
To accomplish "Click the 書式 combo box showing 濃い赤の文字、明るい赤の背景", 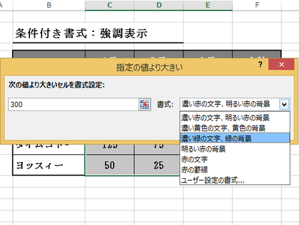I will (235, 104).
